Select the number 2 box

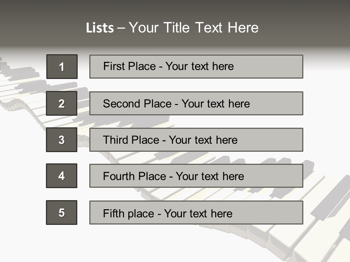[x=62, y=103]
